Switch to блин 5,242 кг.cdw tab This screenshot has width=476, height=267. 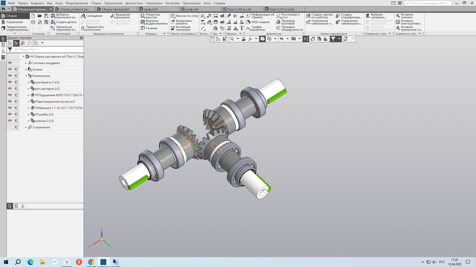click(242, 9)
